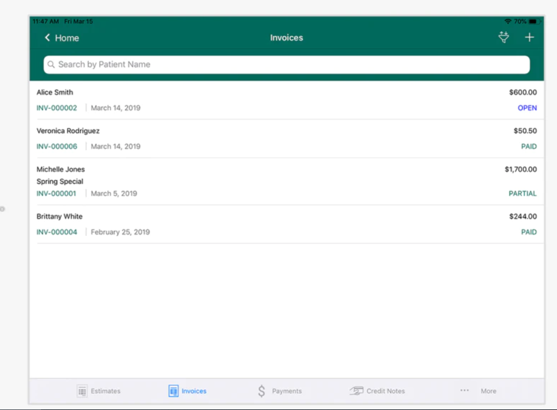Focus the Search by Patient Name field

(x=287, y=65)
